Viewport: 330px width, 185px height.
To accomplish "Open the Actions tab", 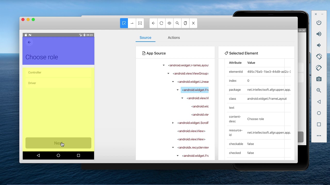I will (x=174, y=38).
